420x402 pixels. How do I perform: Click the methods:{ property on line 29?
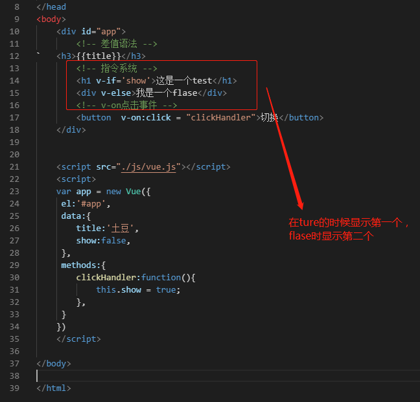tap(84, 265)
